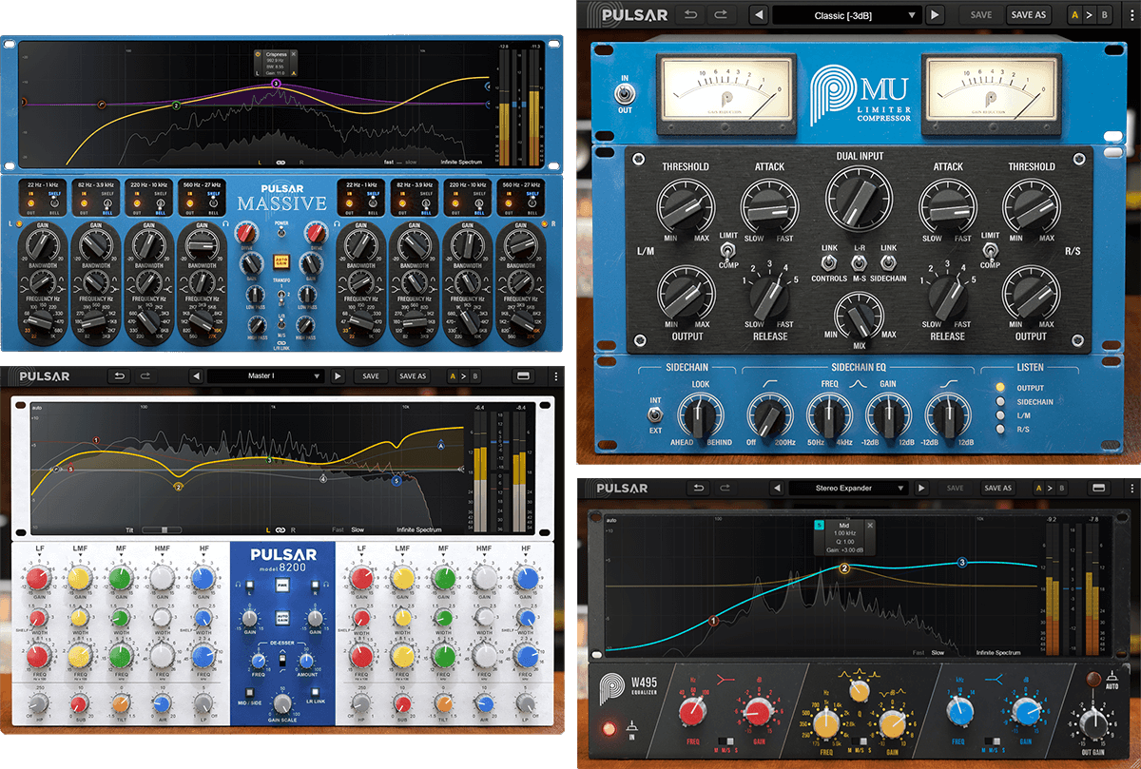Open the Master I preset dropdown
The image size is (1141, 769).
(x=266, y=376)
